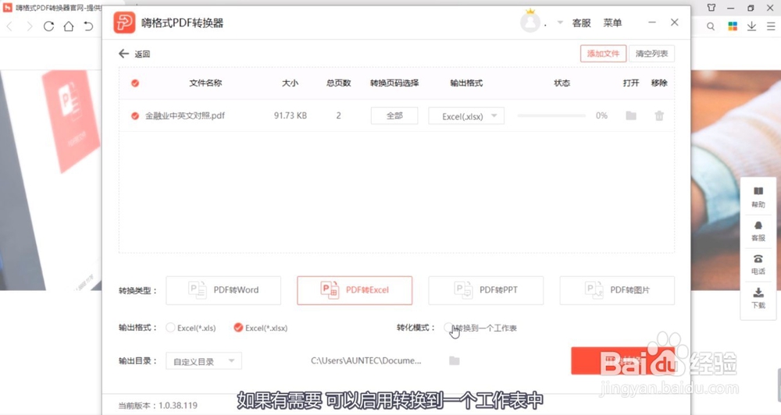Click the red start conversion button
Image resolution: width=781 pixels, height=415 pixels.
click(x=622, y=360)
